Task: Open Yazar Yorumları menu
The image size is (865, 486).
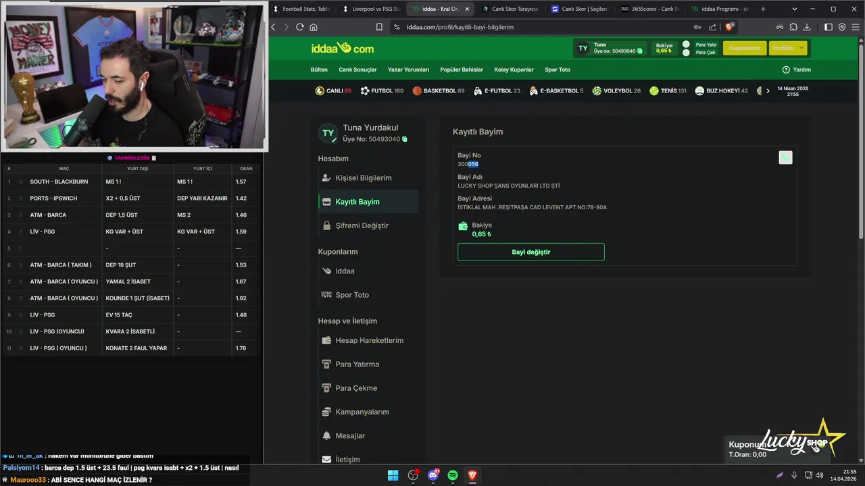Action: coord(408,70)
